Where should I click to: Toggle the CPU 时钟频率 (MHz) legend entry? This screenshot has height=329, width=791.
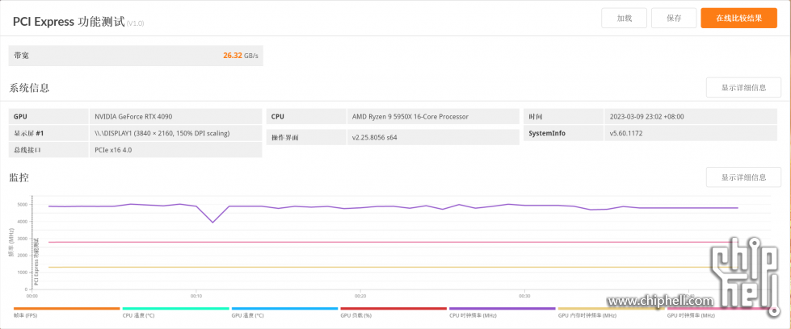503,312
